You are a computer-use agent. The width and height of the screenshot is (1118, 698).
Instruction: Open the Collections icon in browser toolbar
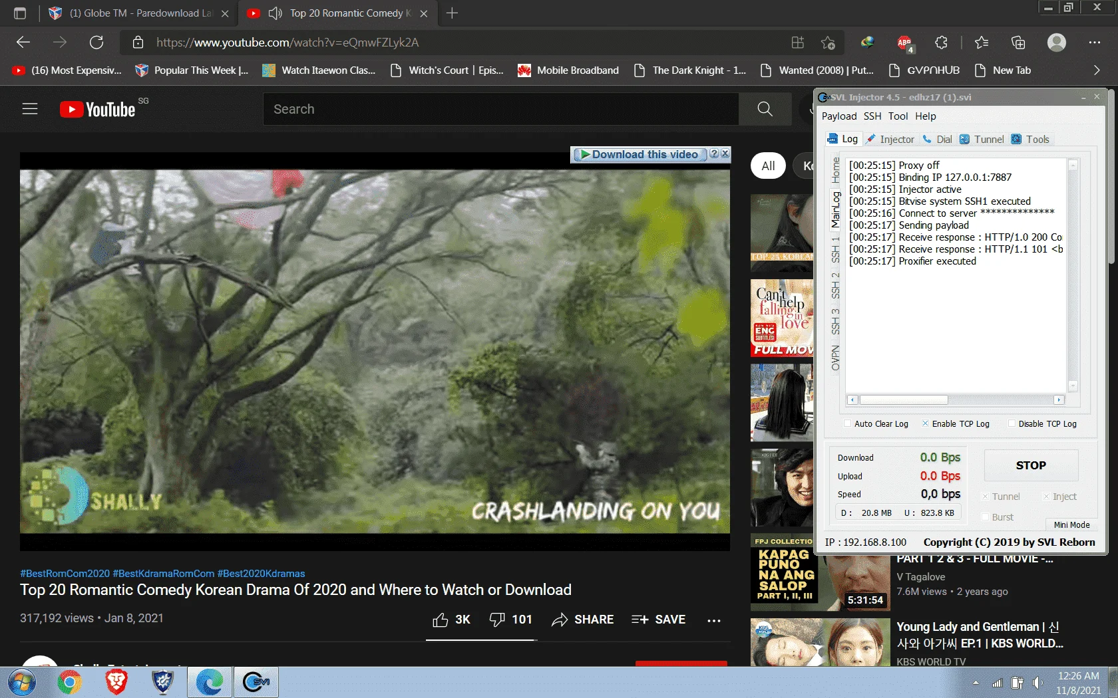point(1018,43)
